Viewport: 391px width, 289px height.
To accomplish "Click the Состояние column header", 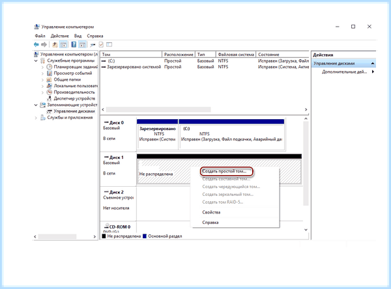I will [283, 54].
